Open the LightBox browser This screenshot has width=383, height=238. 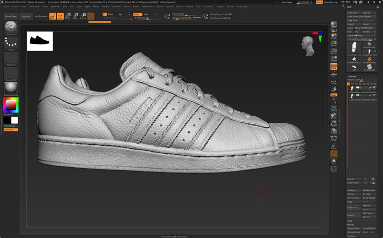26,16
